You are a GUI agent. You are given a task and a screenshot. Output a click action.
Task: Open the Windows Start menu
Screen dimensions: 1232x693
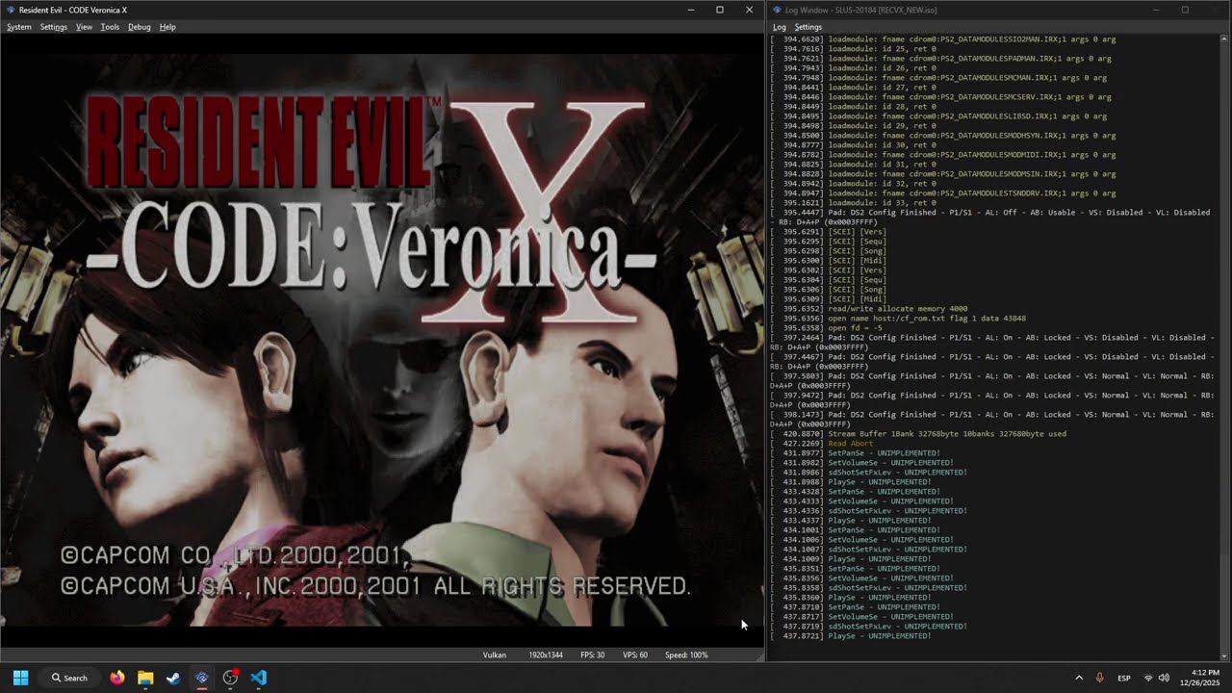[20, 678]
